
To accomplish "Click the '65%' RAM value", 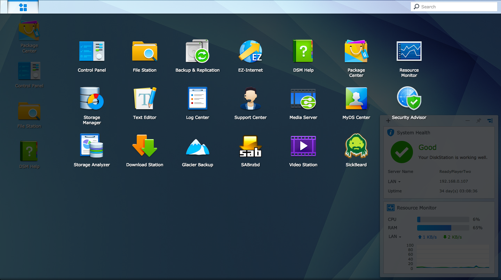I will point(478,228).
